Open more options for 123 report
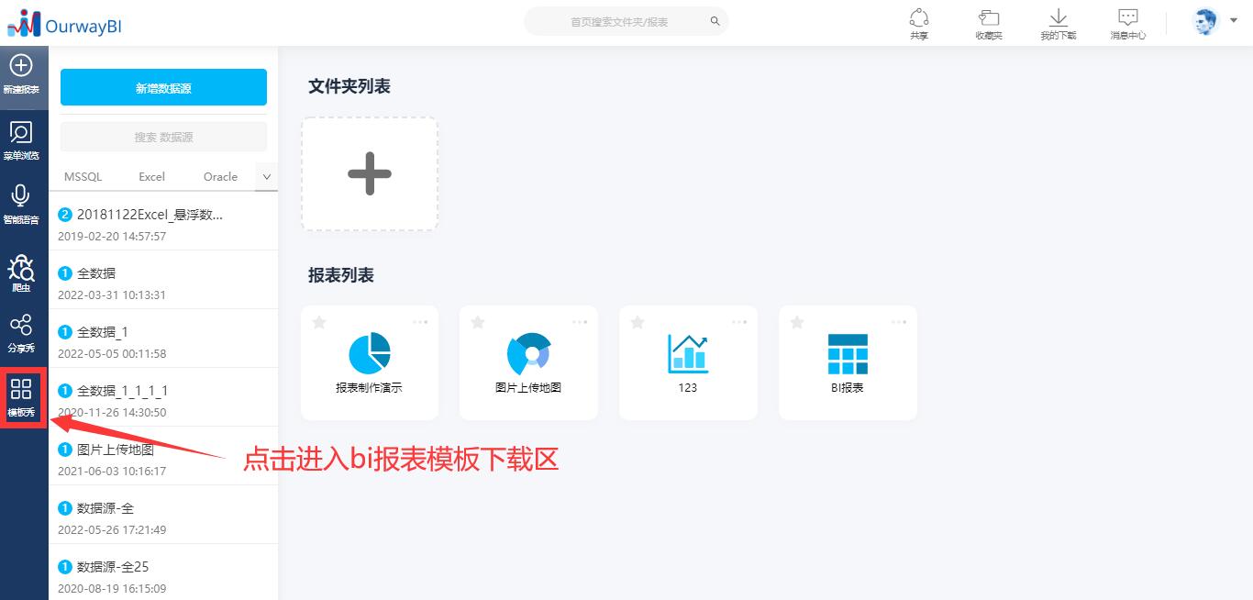Viewport: 1253px width, 600px height. (x=739, y=322)
